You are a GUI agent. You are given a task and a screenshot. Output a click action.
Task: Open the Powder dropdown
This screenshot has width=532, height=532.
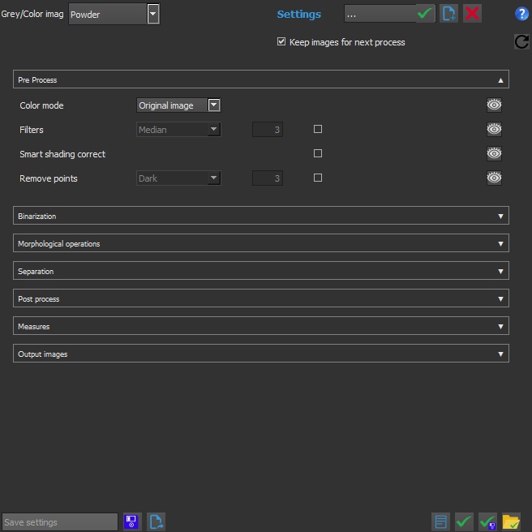pos(114,14)
